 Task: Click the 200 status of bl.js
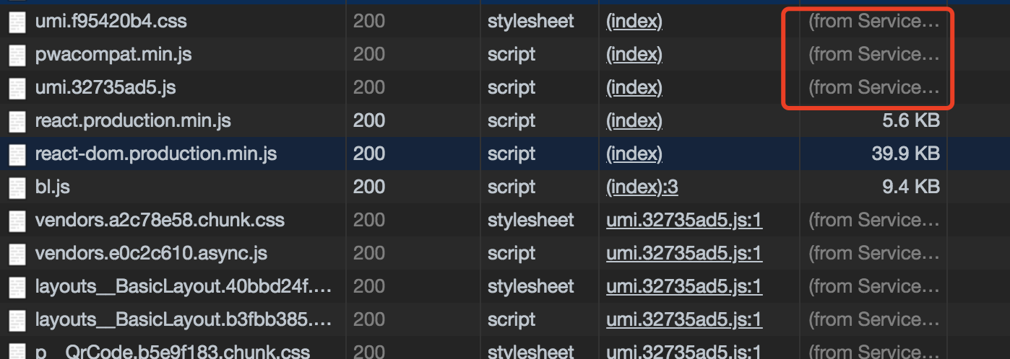(x=369, y=187)
